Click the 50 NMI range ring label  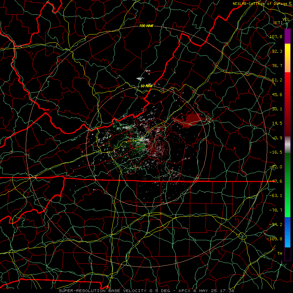pos(146,86)
